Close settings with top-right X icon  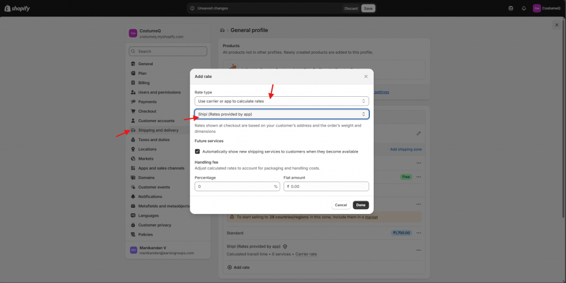556,25
